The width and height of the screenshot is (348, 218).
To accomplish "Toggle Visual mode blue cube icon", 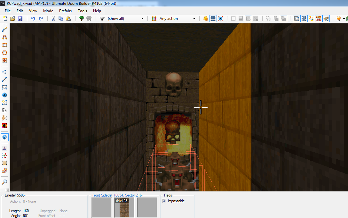I will point(4,137).
